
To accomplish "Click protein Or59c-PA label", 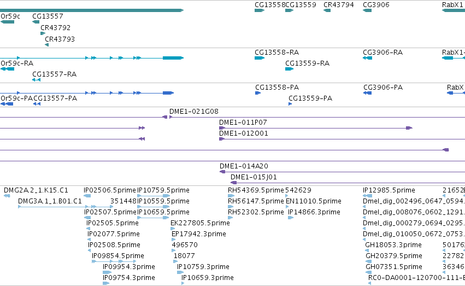I will pyautogui.click(x=16, y=98).
